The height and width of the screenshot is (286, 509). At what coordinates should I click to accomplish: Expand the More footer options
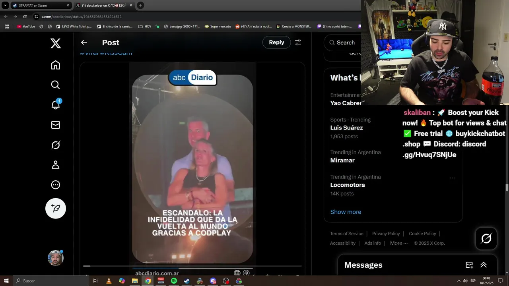tap(399, 243)
